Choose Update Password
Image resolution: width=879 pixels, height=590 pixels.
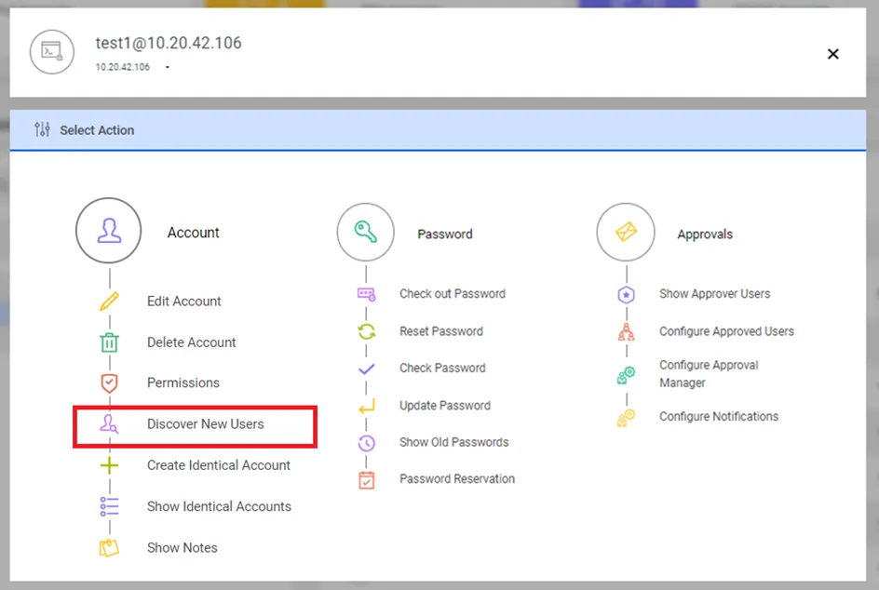point(445,405)
